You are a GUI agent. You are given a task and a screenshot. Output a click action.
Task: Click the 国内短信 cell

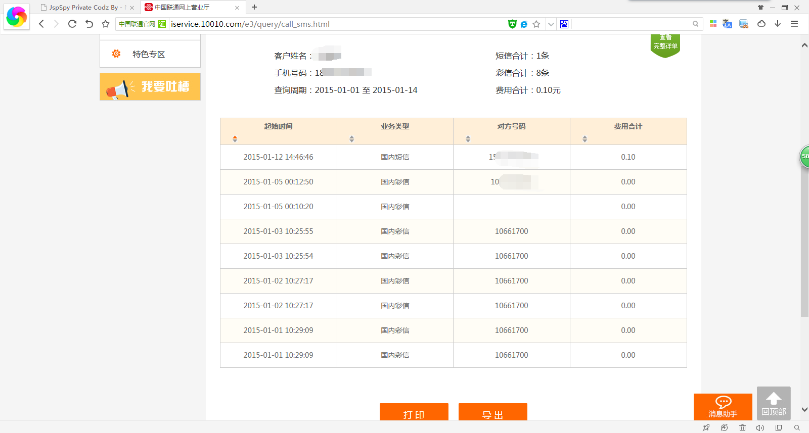click(x=395, y=157)
